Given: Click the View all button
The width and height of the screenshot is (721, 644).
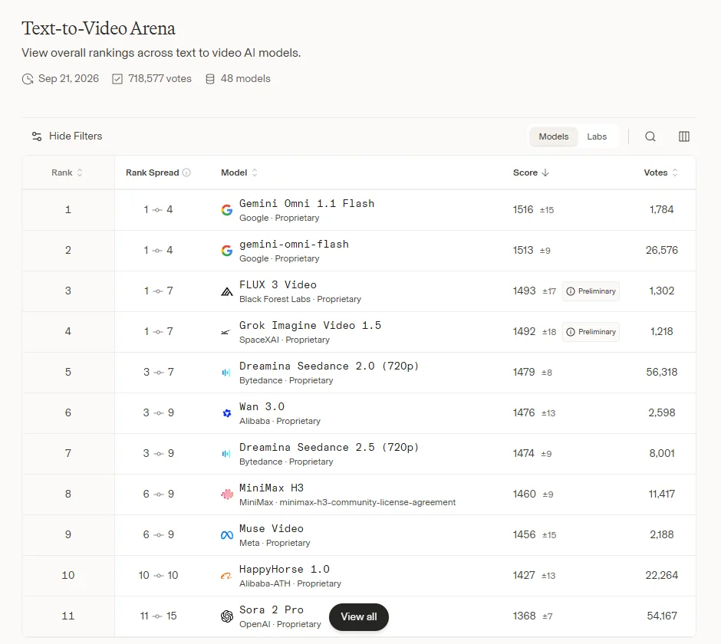Looking at the screenshot, I should (359, 617).
